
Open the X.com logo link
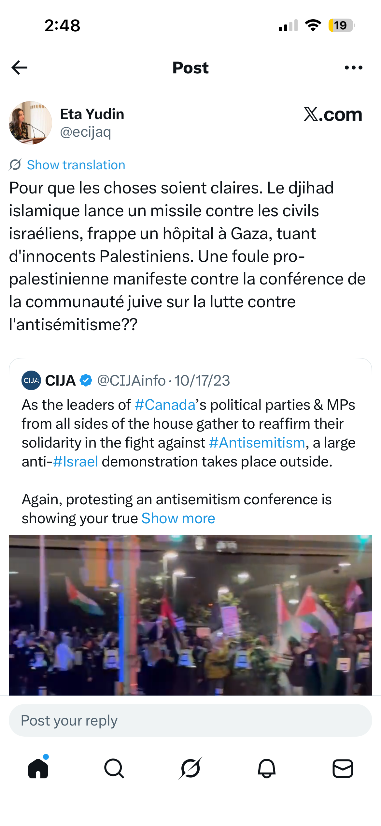click(x=332, y=114)
